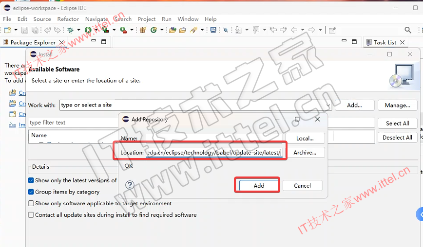
Task: Expand the Next Annotation dropdown arrow
Action: click(x=247, y=30)
